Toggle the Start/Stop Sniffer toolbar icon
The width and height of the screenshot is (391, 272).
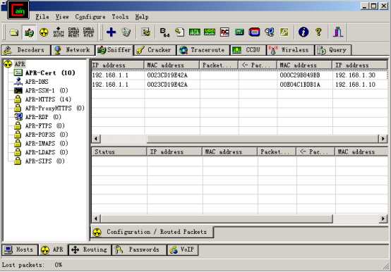29,32
